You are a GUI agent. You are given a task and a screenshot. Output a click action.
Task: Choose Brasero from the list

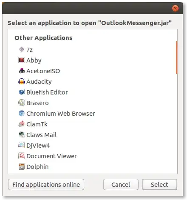[x=37, y=103]
